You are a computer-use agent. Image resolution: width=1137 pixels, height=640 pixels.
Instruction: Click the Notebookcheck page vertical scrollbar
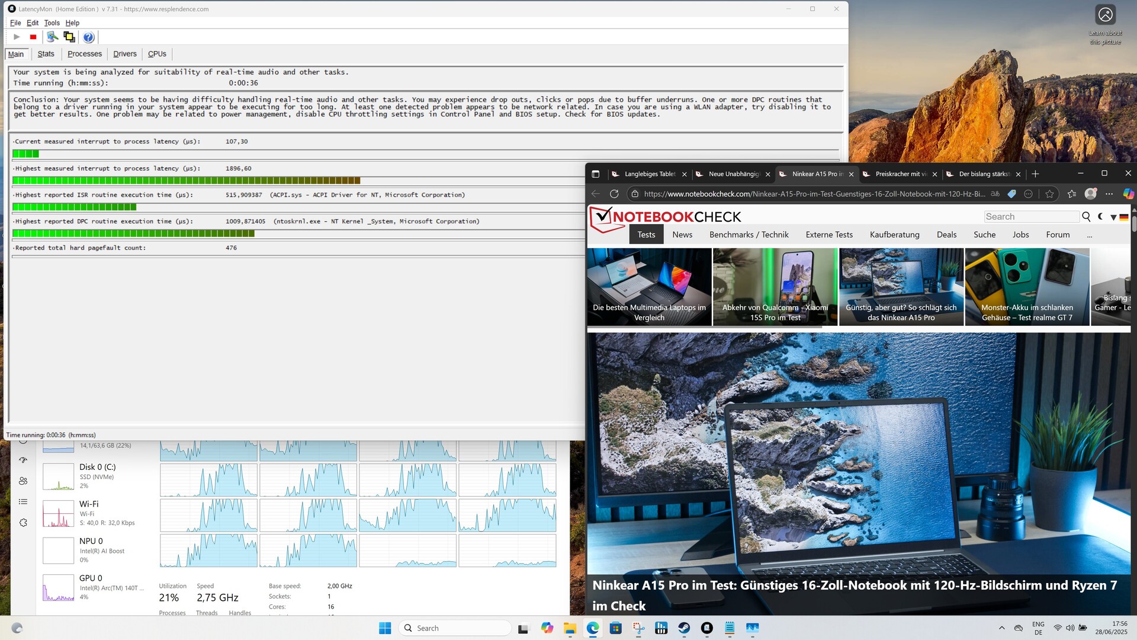[1133, 224]
